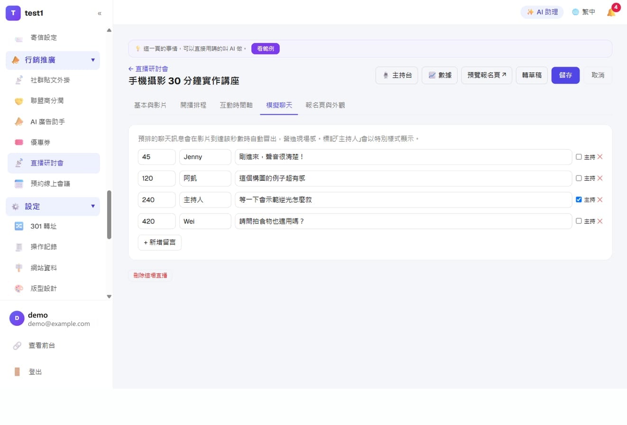The height and width of the screenshot is (425, 627).
Task: Open 操作記錄 in the sidebar
Action: tap(54, 247)
